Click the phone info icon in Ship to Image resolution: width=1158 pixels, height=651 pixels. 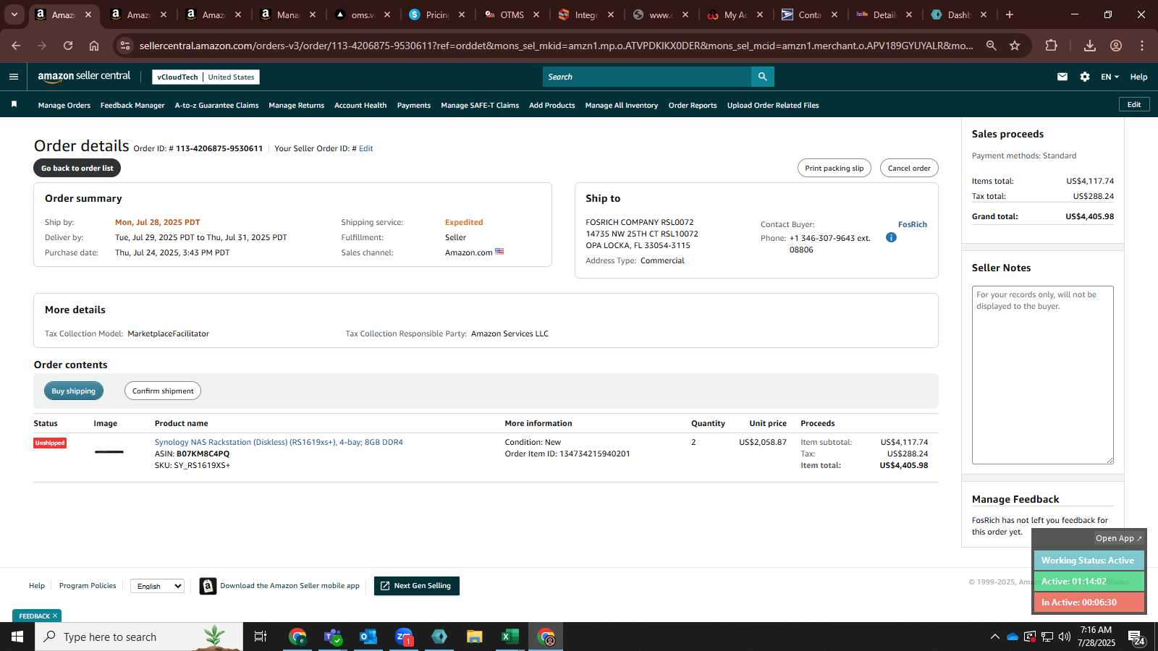(x=891, y=237)
